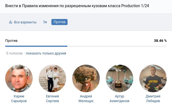Select the За tab
Image resolution: width=172 pixels, height=112 pixels.
(x=45, y=22)
